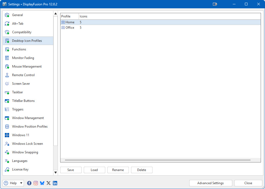This screenshot has height=189, width=265.
Task: Click the LinkedIn icon in footer
Action: point(55,183)
